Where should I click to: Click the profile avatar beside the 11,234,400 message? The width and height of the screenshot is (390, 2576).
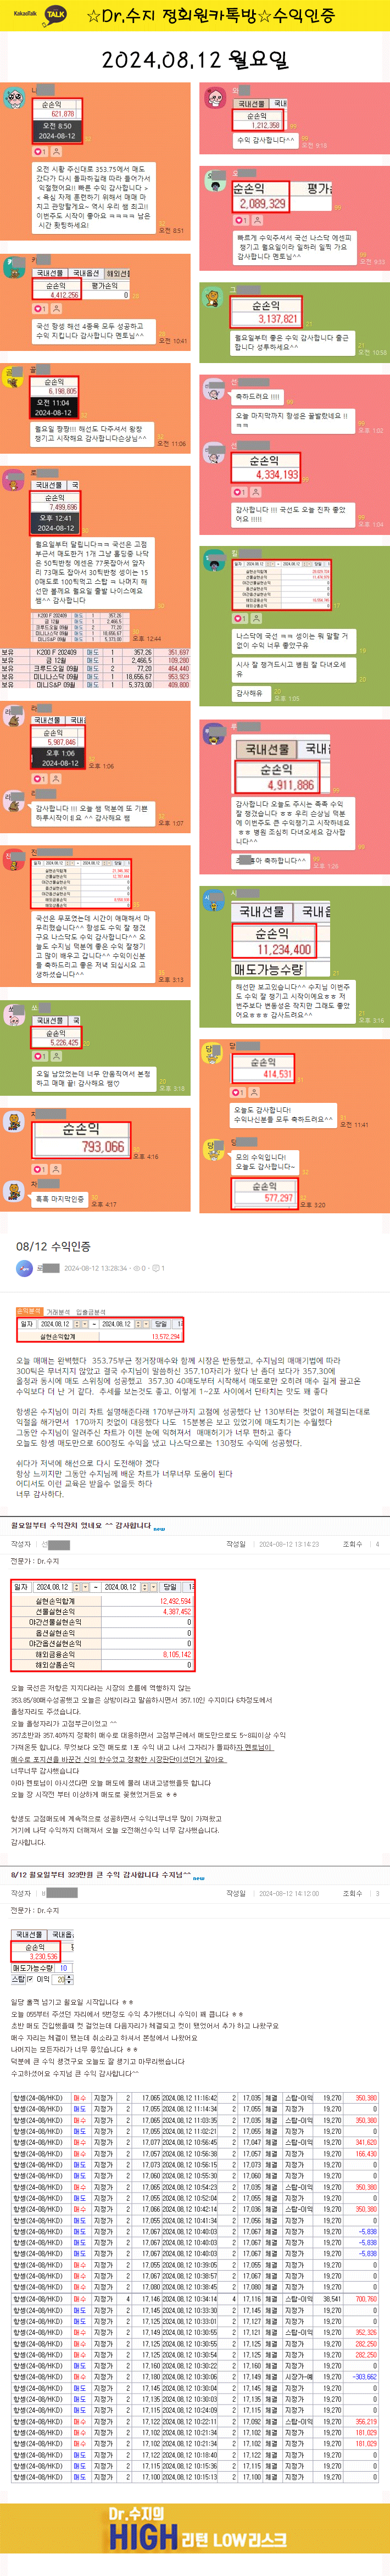[x=212, y=900]
